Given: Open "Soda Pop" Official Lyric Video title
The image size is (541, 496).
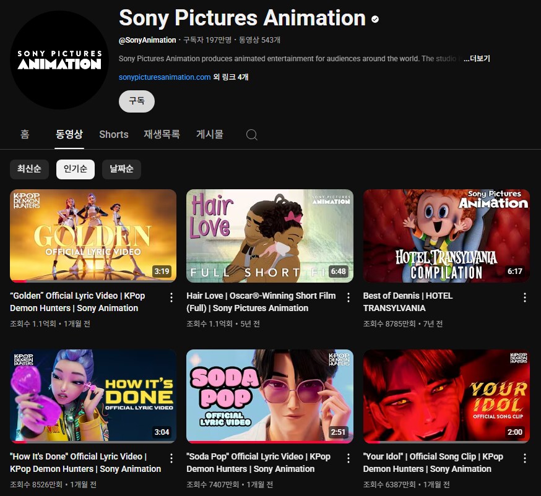Looking at the screenshot, I should pos(258,463).
